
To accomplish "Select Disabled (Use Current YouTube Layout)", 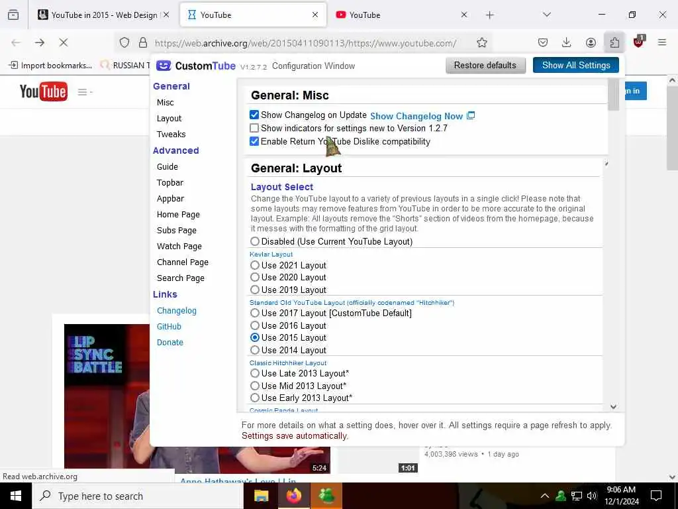I will [255, 241].
